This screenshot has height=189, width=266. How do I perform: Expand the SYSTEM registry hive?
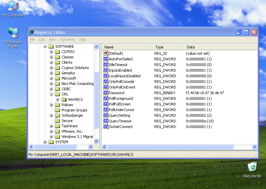coord(45,142)
